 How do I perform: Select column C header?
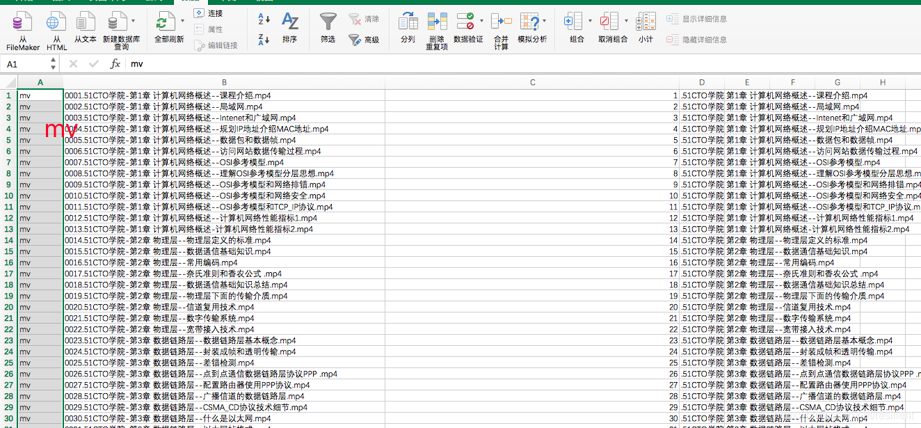[532, 82]
